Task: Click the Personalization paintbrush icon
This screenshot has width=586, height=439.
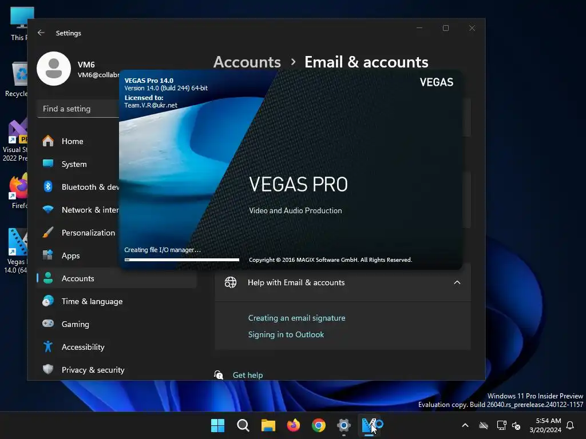Action: 48,232
